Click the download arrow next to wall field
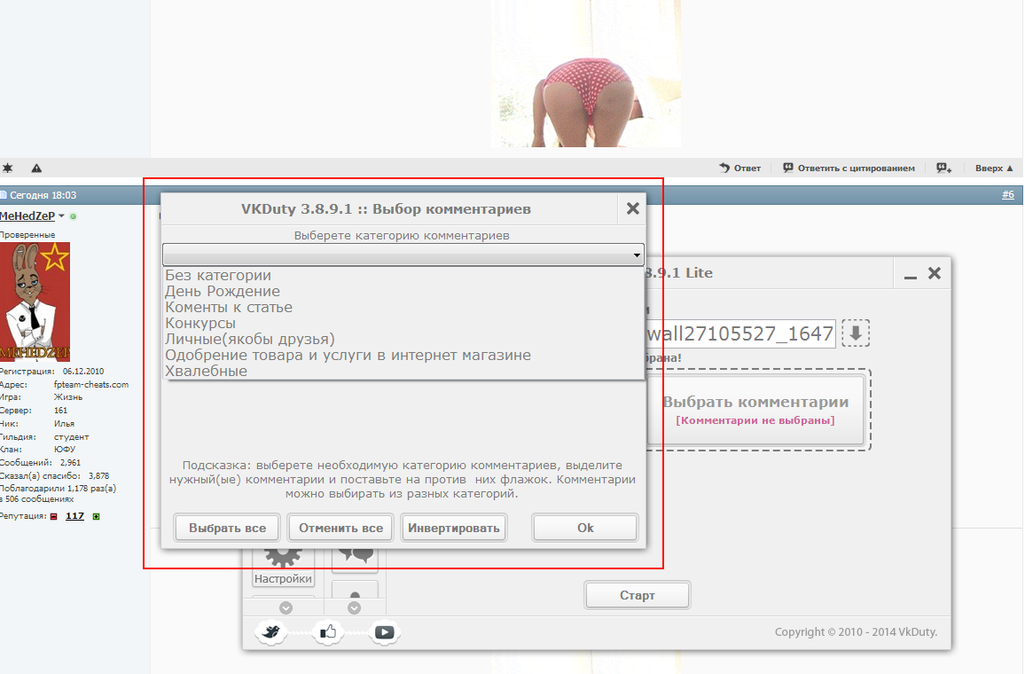This screenshot has height=674, width=1025. pos(856,333)
